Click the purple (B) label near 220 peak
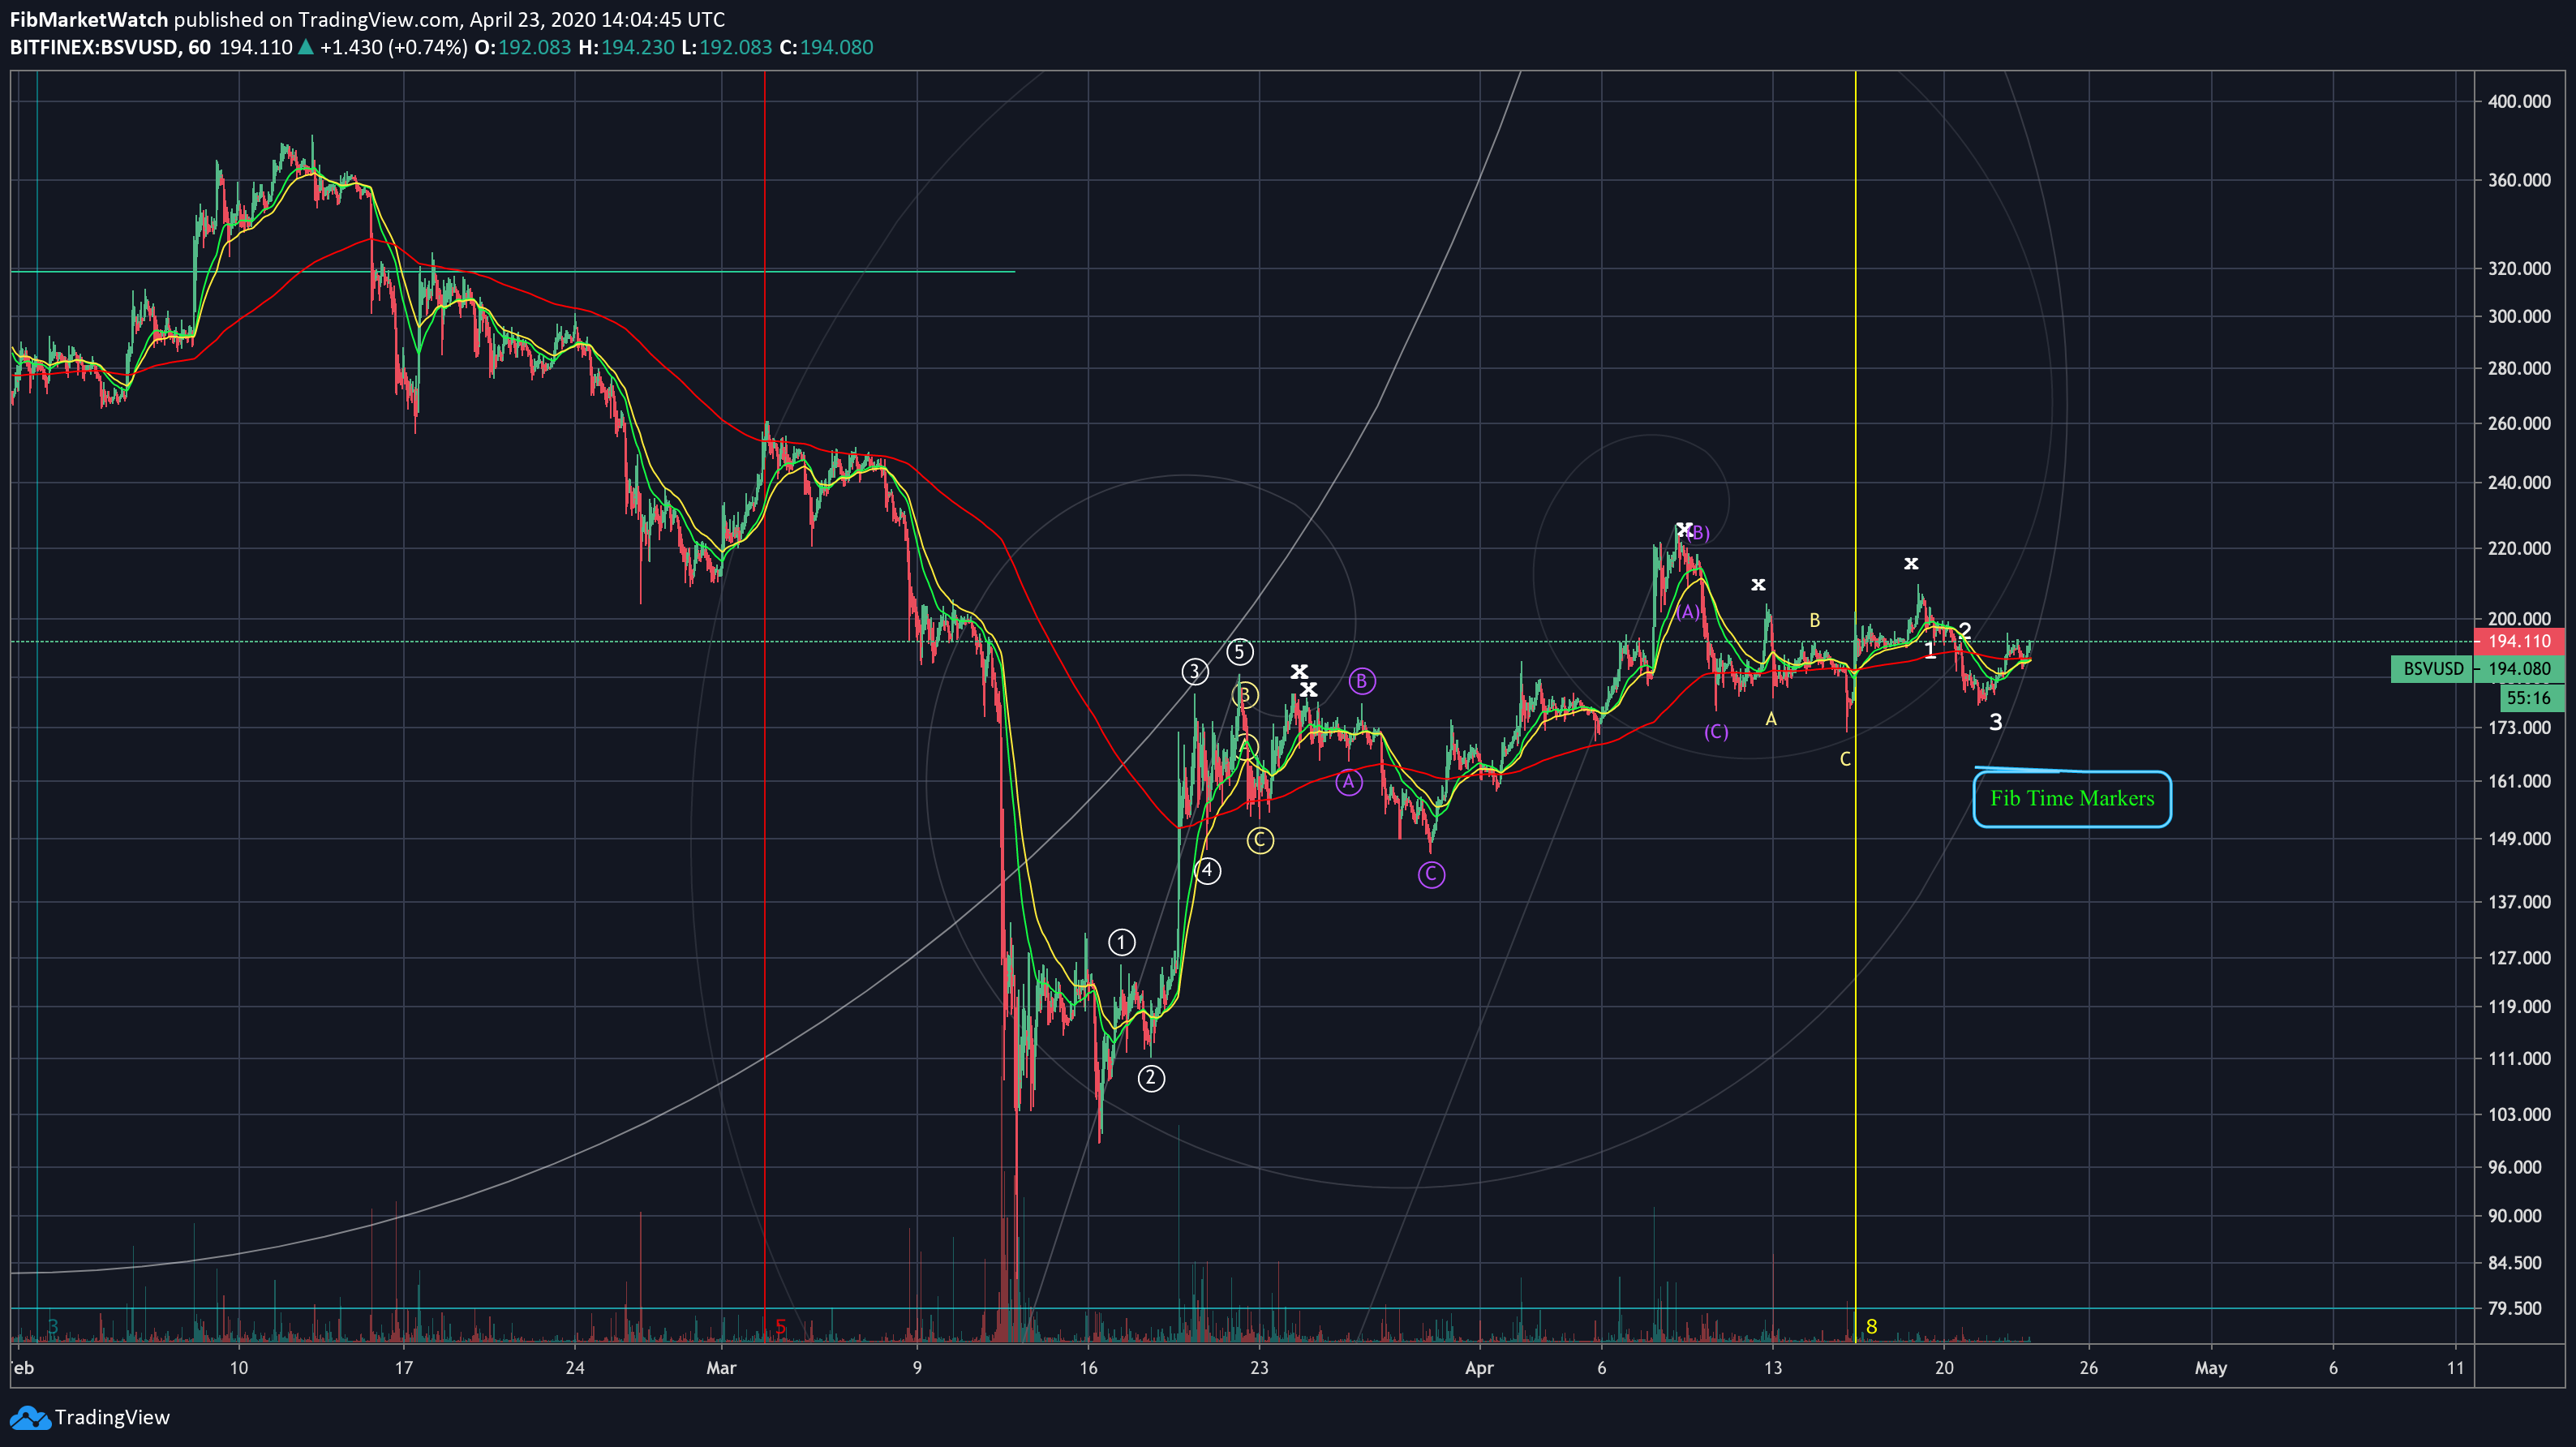 click(x=1699, y=533)
